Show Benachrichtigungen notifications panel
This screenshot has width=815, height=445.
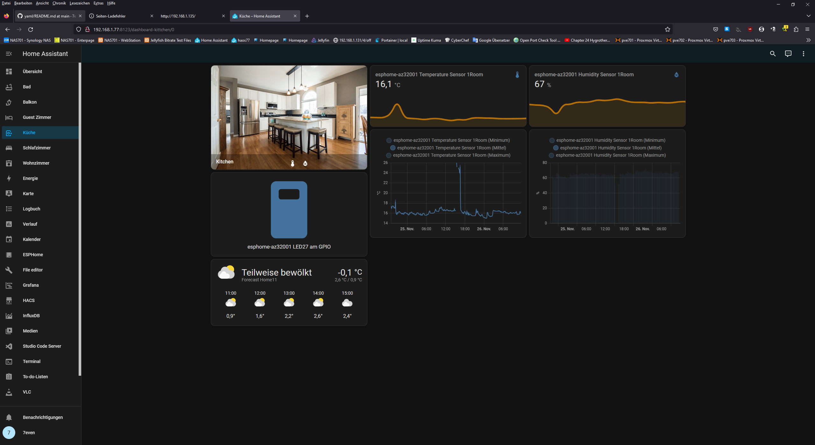click(x=43, y=417)
